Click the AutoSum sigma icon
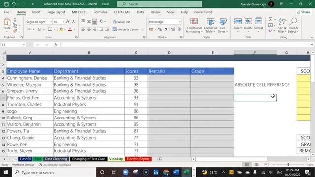Viewport: 315px width, 177px height. 270,19
